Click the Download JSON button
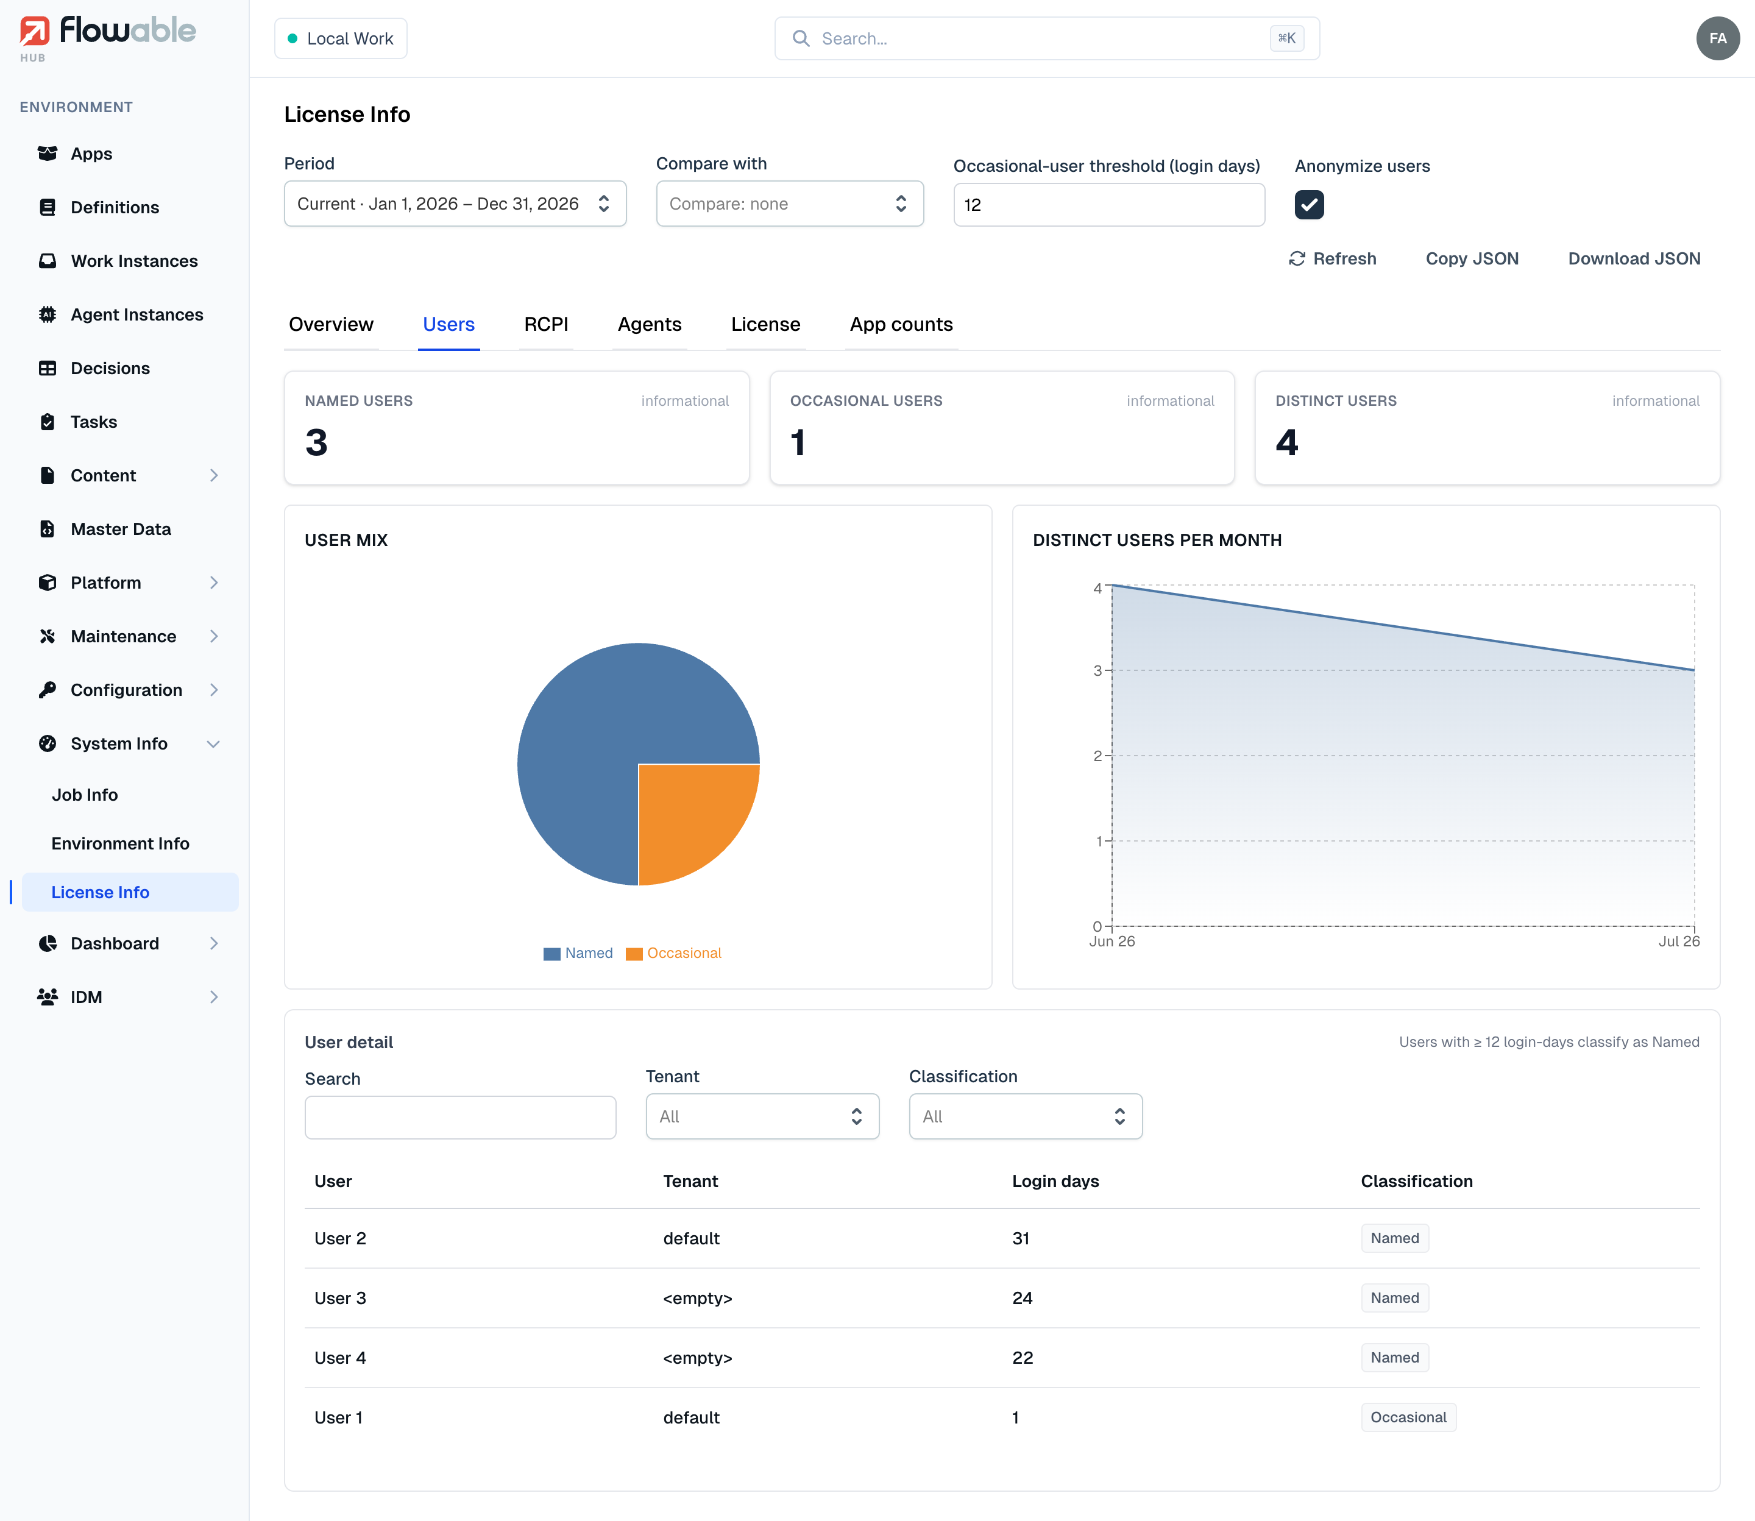The width and height of the screenshot is (1755, 1521). point(1634,259)
